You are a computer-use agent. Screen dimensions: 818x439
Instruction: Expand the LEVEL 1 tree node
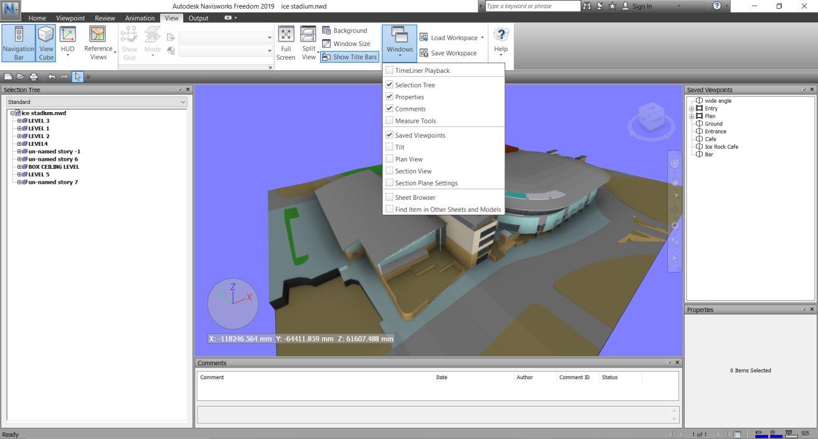pos(19,128)
